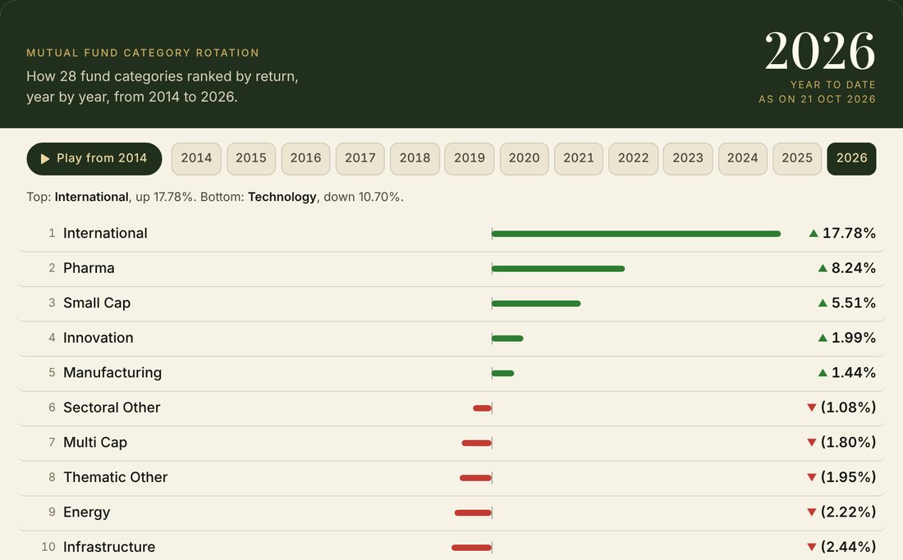Image resolution: width=903 pixels, height=560 pixels.
Task: Click the down triangle beside (2.44%)
Action: coord(812,548)
